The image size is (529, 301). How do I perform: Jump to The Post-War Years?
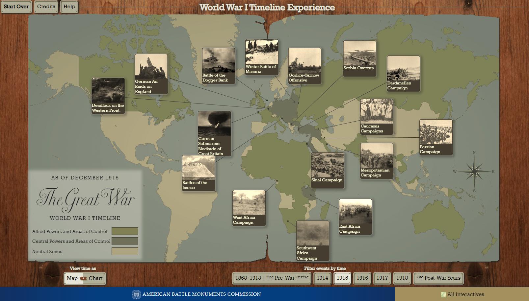click(x=438, y=278)
